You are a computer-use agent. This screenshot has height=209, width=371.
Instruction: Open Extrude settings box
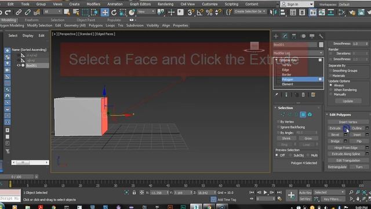[x=345, y=128]
